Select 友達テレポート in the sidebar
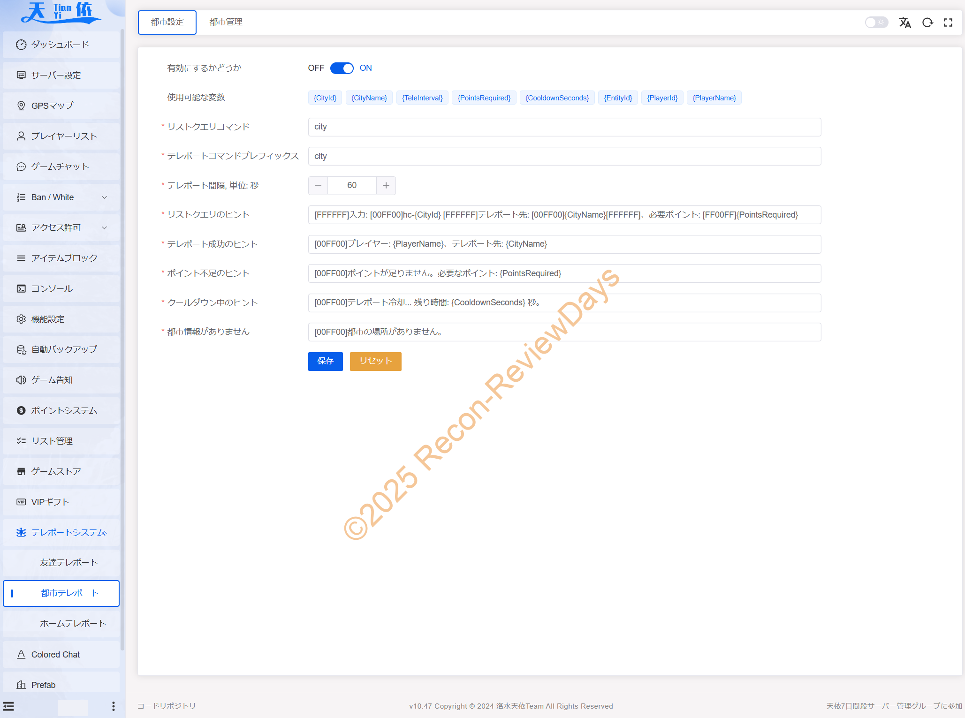The width and height of the screenshot is (965, 718). (68, 562)
